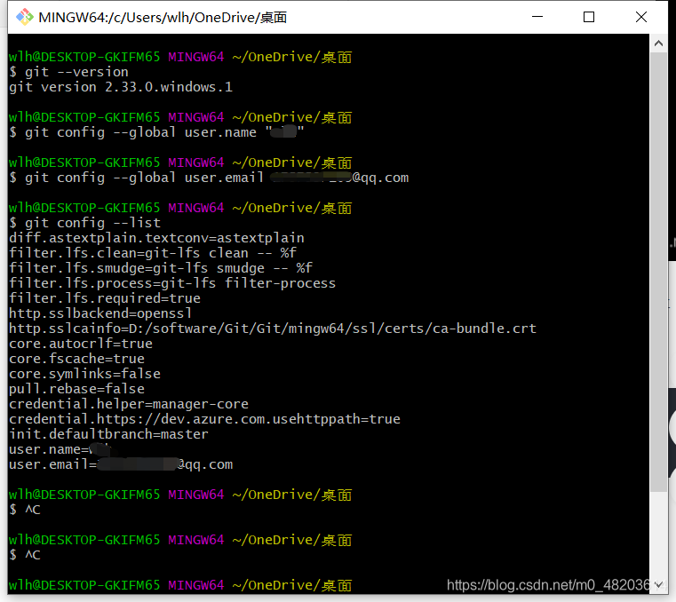The height and width of the screenshot is (602, 676).
Task: Maximize the MINGW64 terminal window
Action: click(589, 17)
